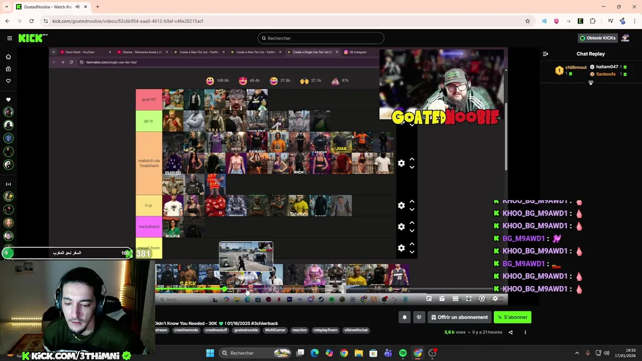The height and width of the screenshot is (361, 642).
Task: Select the vibinwithchat tag
Action: [x=356, y=330]
